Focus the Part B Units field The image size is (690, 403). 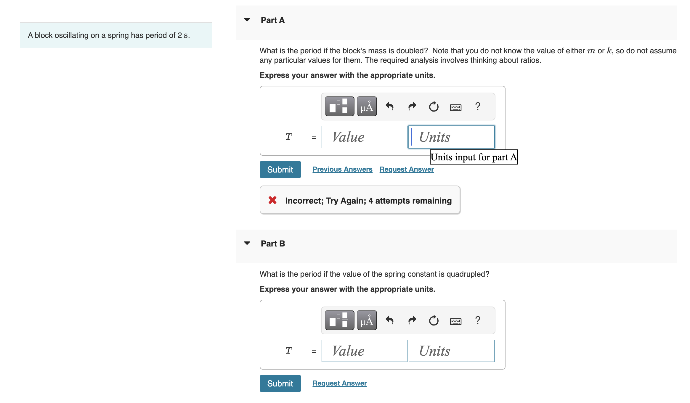(451, 351)
